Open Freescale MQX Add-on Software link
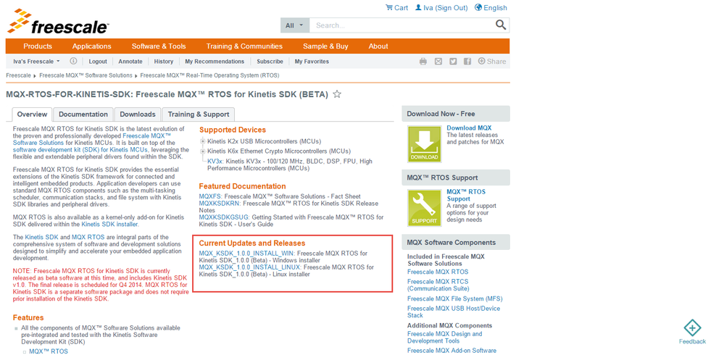 click(452, 351)
